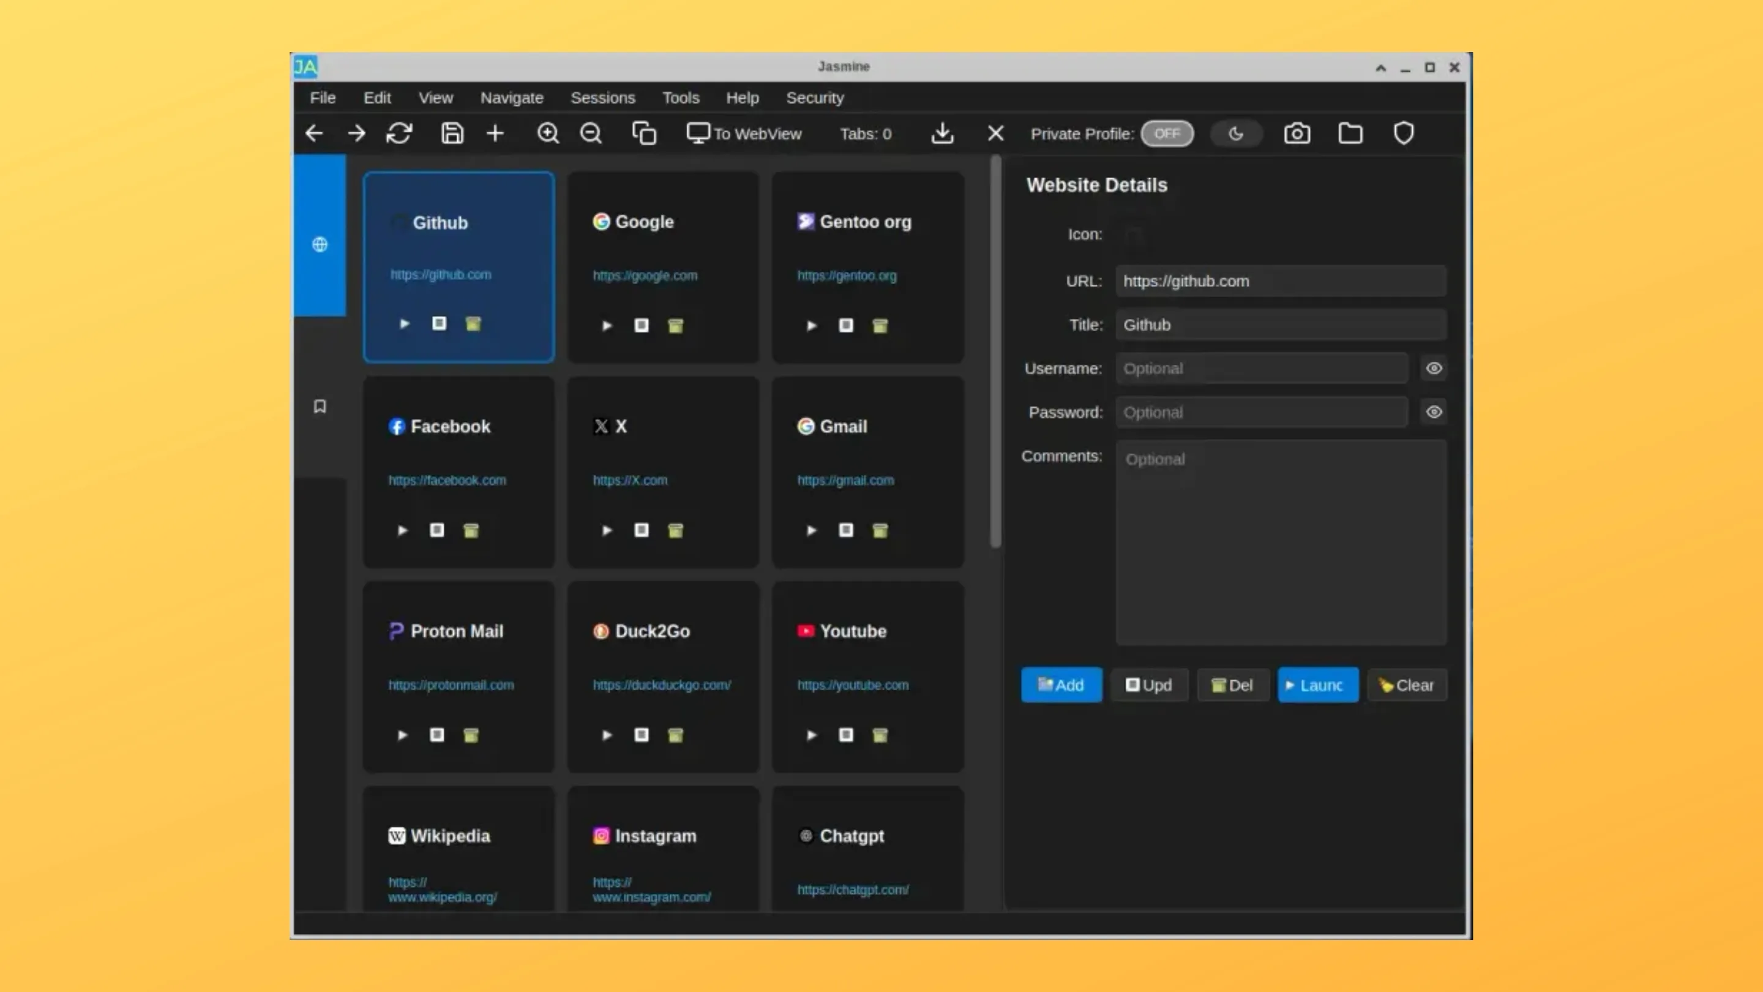Launch Github with its play icon
This screenshot has height=992, width=1763.
tap(405, 324)
